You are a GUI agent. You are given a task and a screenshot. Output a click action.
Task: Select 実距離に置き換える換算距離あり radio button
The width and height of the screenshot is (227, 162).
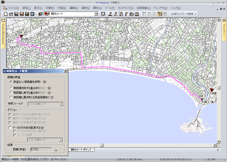click(11, 97)
